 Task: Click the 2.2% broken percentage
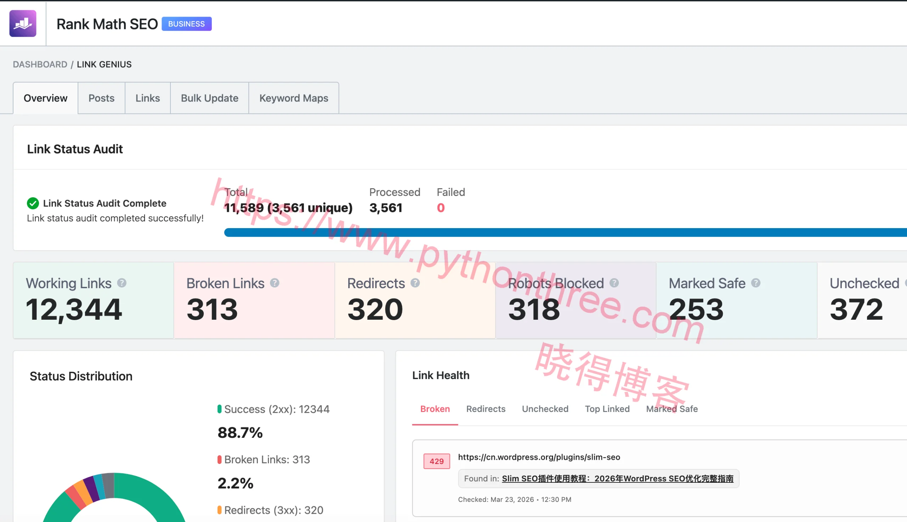[235, 483]
